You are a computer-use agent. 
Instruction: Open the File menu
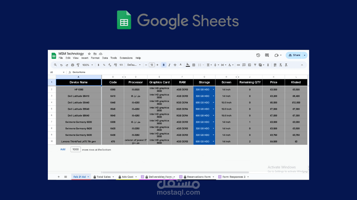point(61,58)
